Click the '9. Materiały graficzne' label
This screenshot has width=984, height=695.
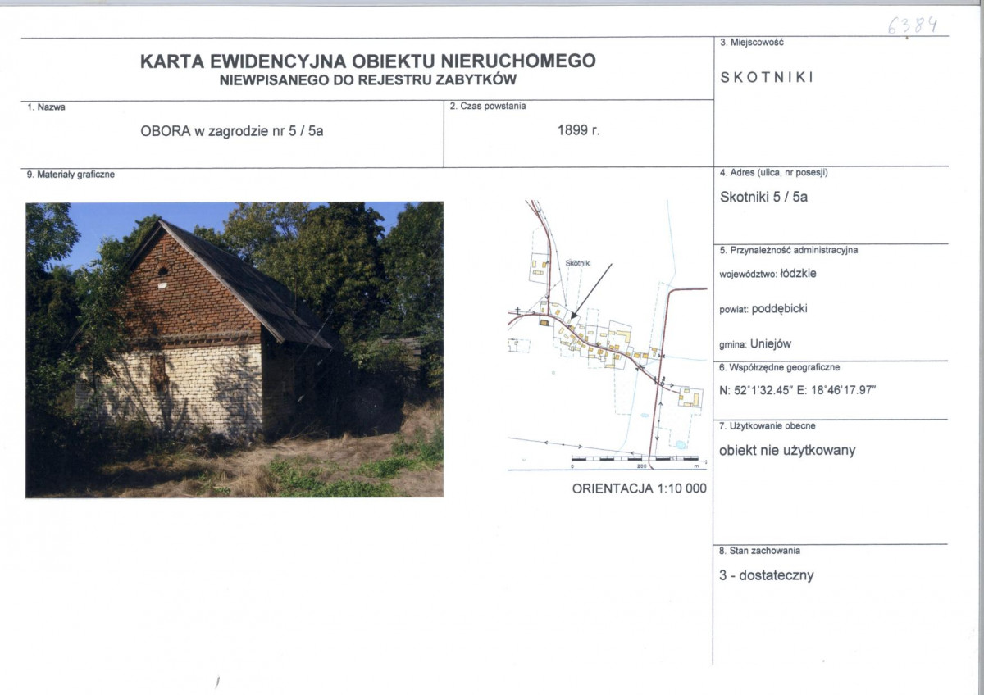pos(71,175)
